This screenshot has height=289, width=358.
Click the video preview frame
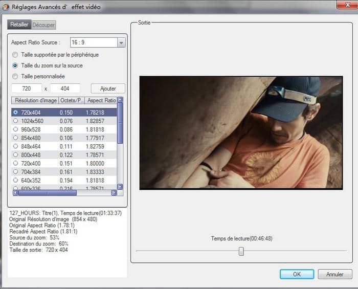[x=241, y=132]
